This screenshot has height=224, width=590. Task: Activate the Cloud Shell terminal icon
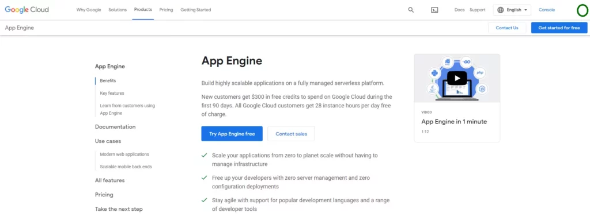coord(434,10)
